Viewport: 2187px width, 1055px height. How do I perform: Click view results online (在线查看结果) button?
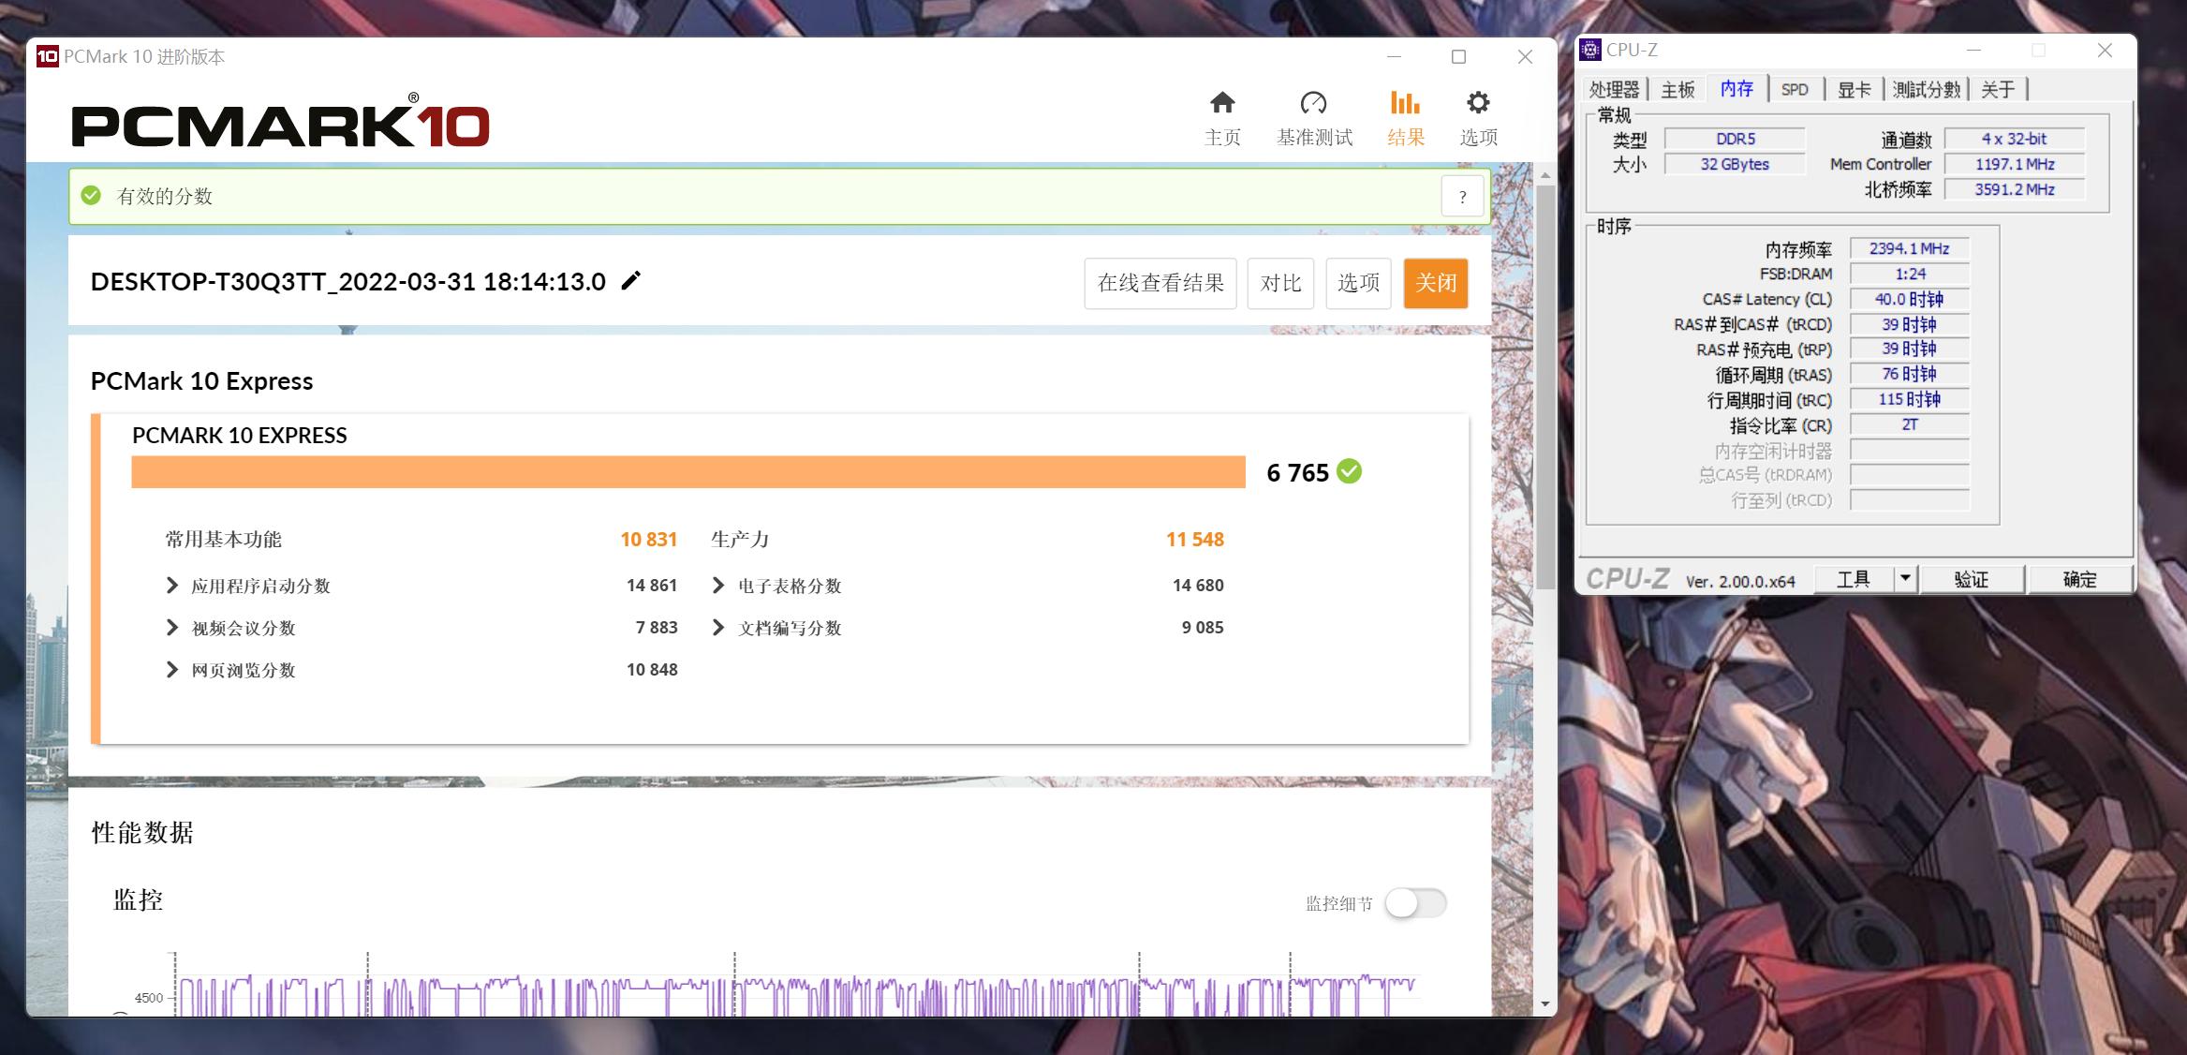[x=1160, y=283]
